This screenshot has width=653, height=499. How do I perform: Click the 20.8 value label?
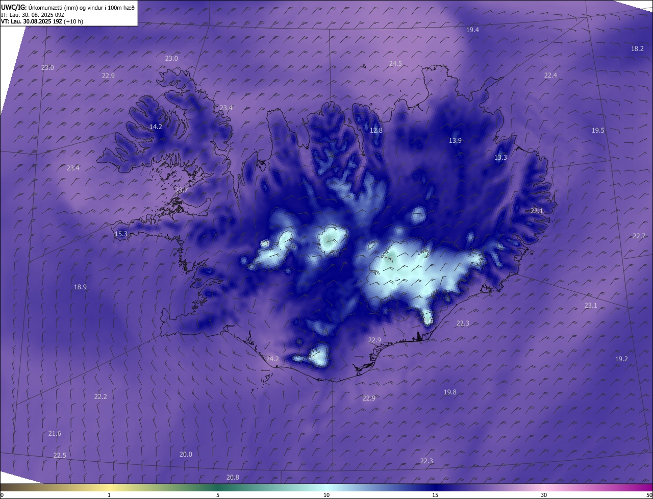point(232,478)
